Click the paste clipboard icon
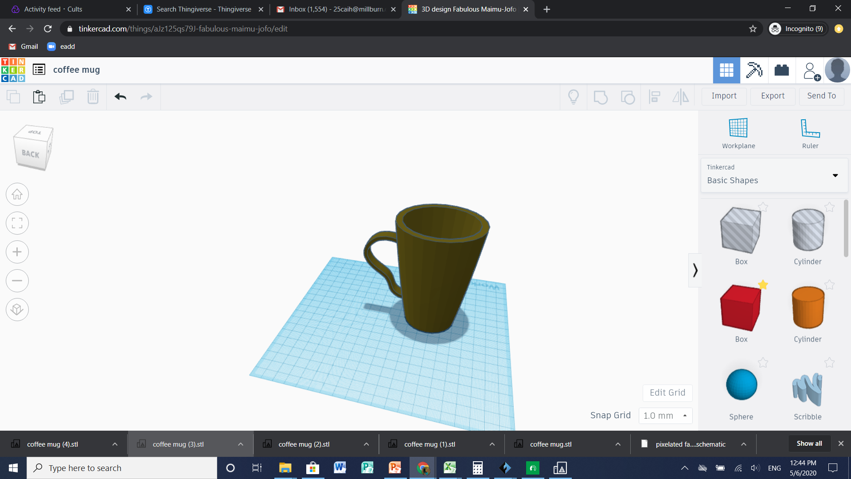 pyautogui.click(x=39, y=96)
